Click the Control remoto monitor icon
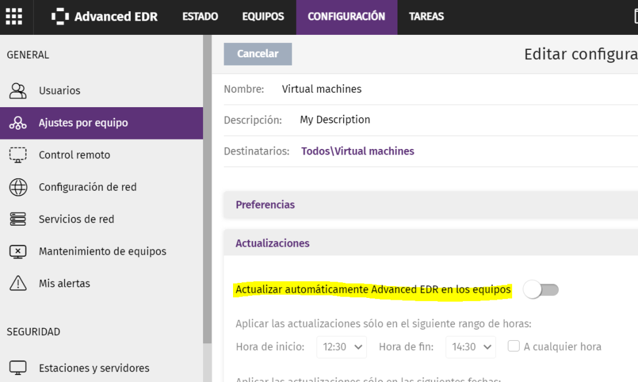Screen dimensions: 638x382 click(18, 155)
